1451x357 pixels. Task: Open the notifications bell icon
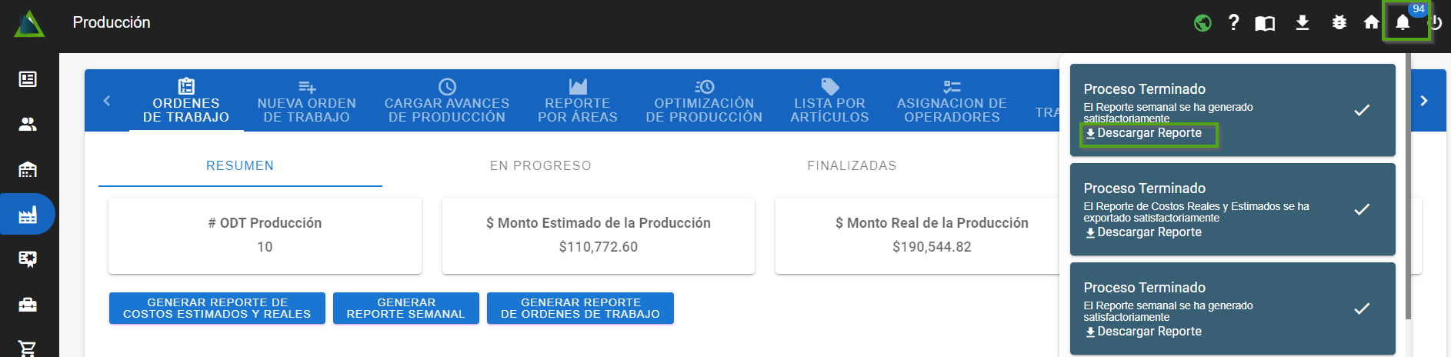[x=1403, y=23]
